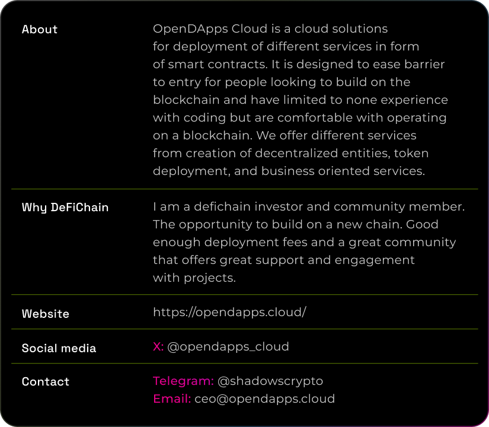This screenshot has height=427, width=489.
Task: Click the 'Contact' row heading
Action: coord(46,382)
